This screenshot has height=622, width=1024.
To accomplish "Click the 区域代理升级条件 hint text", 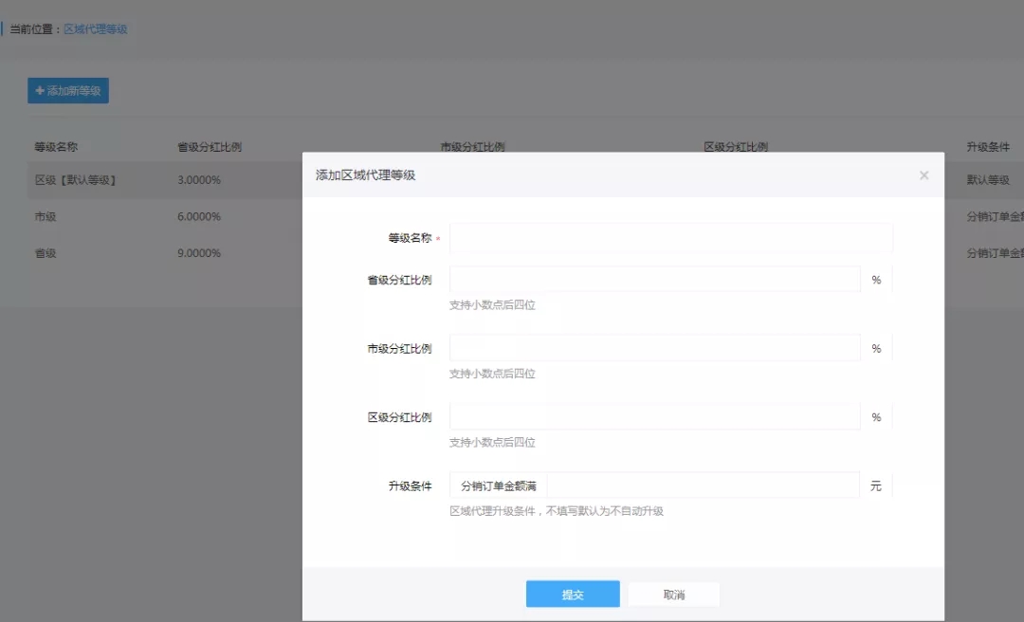I will (x=557, y=511).
